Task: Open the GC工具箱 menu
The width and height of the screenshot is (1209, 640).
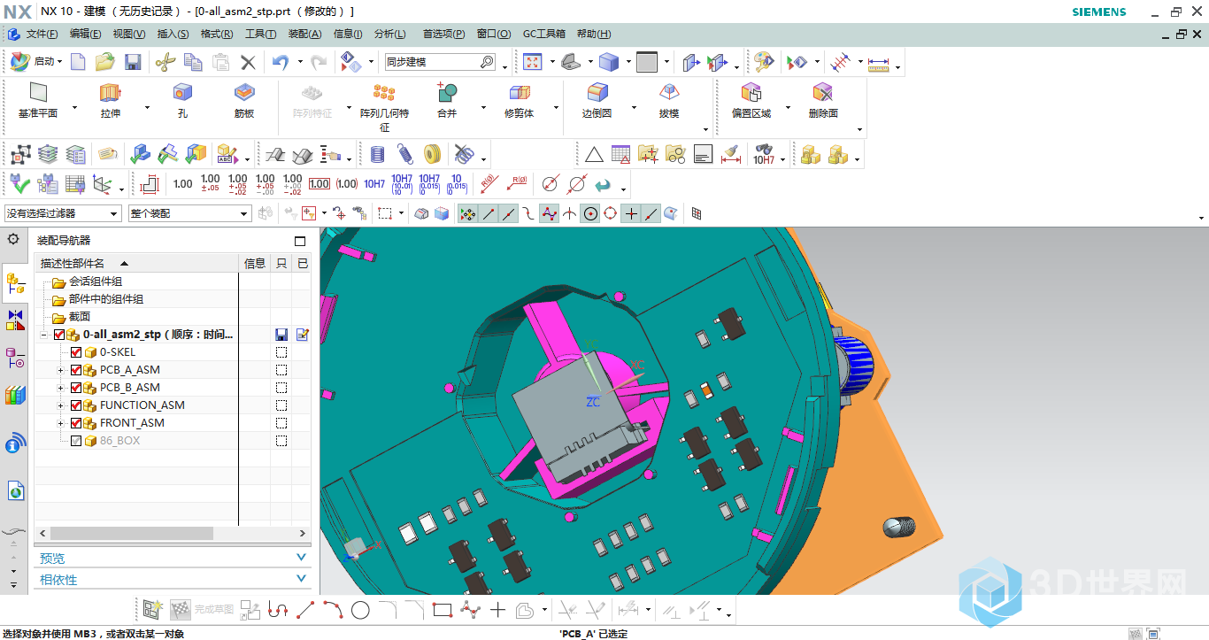Action: (543, 34)
